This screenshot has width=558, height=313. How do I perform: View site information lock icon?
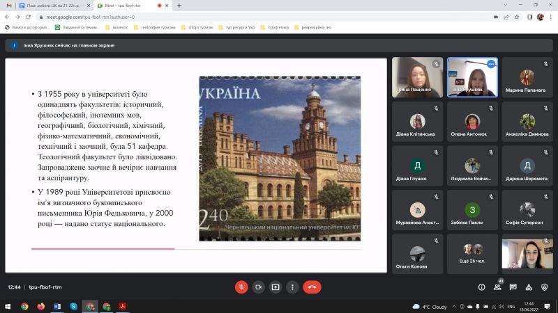click(41, 17)
